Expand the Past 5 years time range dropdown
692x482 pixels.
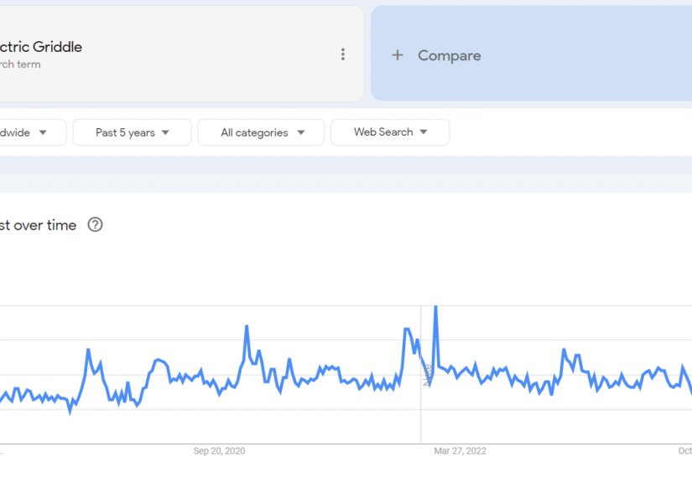[x=132, y=132]
